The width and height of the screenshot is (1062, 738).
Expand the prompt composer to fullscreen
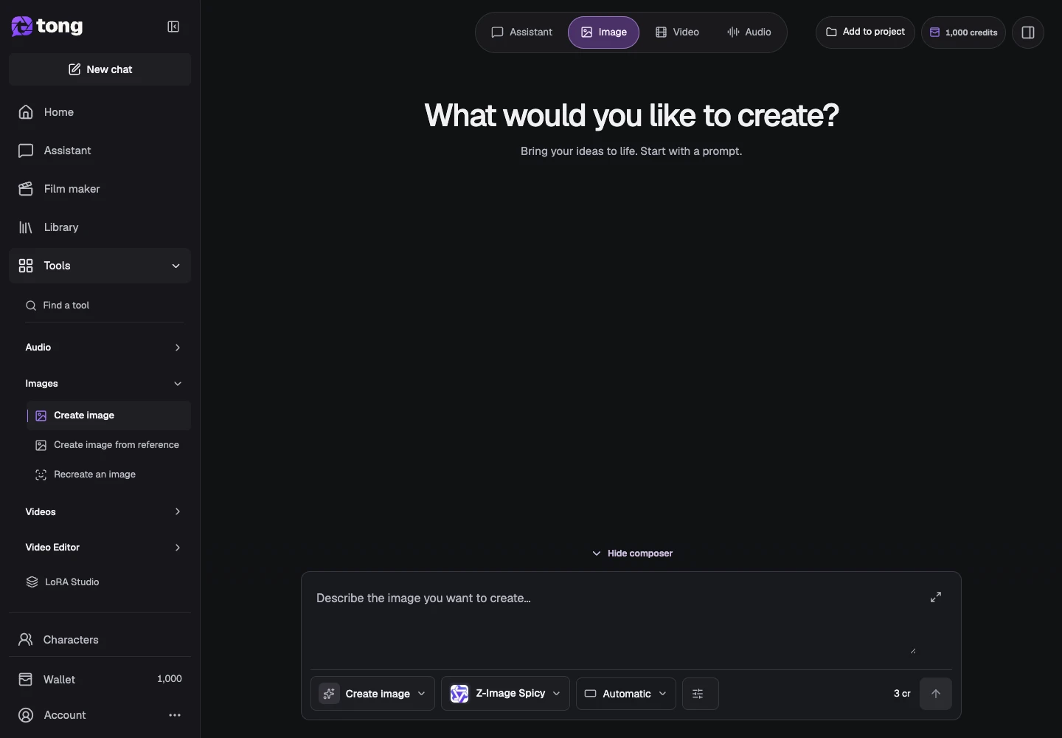pyautogui.click(x=936, y=597)
